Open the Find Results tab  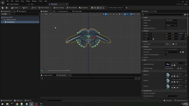coord(62,75)
